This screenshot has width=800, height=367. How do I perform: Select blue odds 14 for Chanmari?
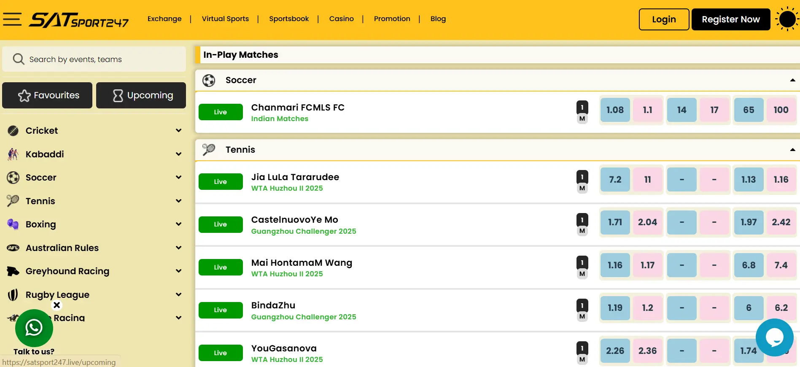[681, 110]
